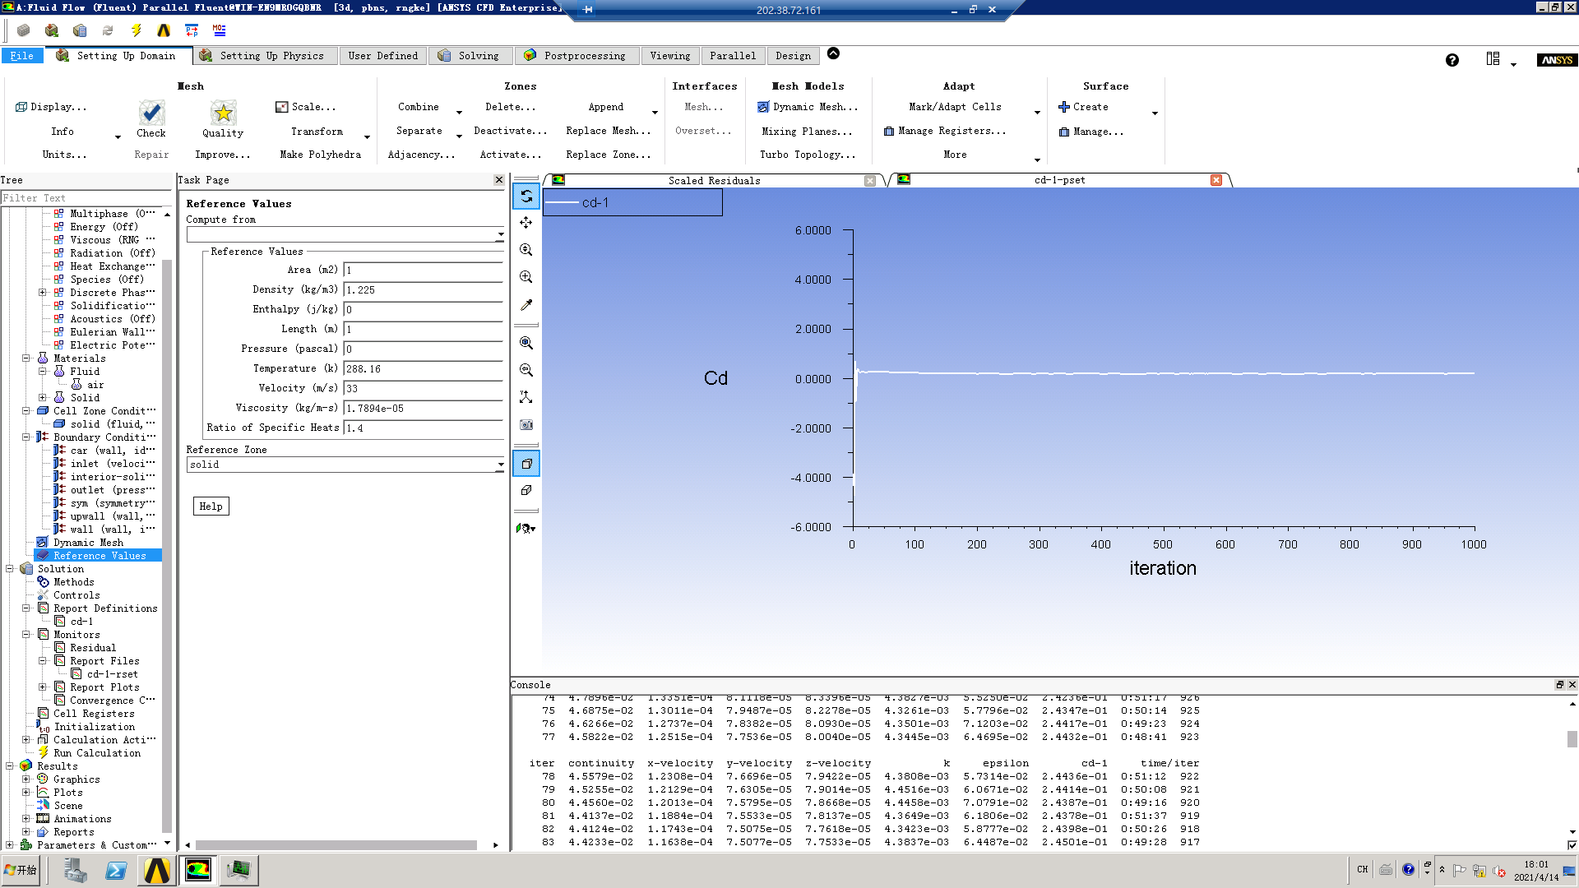Screen dimensions: 1579x888
Task: Open the Compute from dropdown
Action: pyautogui.click(x=500, y=235)
